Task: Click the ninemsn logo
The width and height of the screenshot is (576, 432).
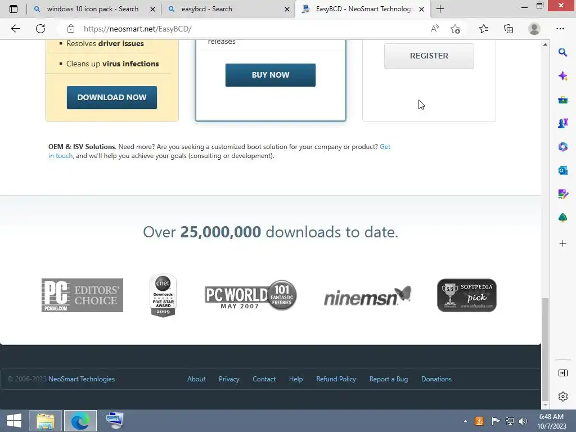Action: 367,296
